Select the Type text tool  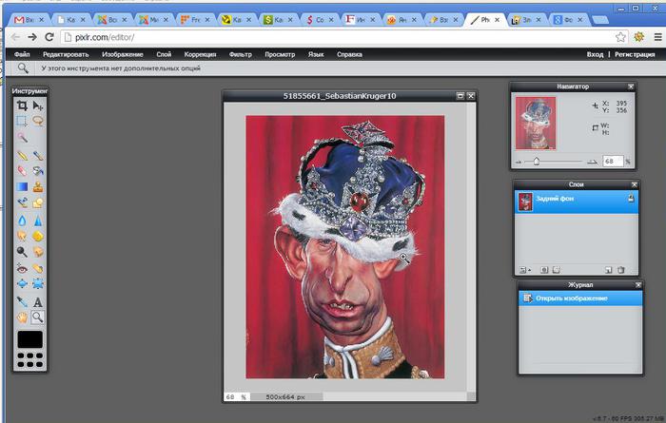(38, 301)
